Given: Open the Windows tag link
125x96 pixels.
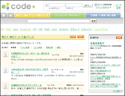Looking at the screenshot, I should (64, 29).
